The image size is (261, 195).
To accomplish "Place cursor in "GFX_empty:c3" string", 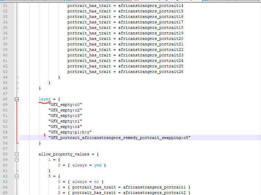I will point(65,116).
